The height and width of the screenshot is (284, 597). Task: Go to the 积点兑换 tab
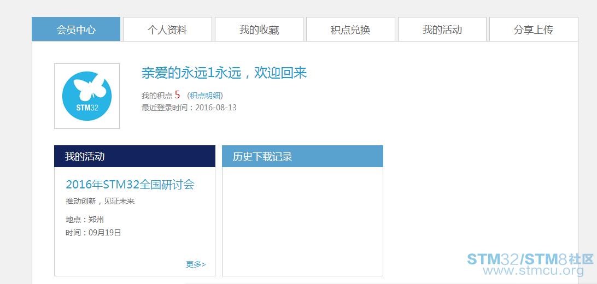pyautogui.click(x=350, y=29)
